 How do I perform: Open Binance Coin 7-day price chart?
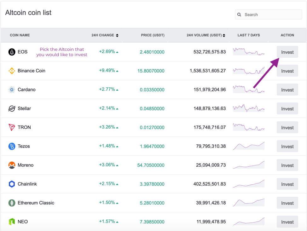coord(249,70)
